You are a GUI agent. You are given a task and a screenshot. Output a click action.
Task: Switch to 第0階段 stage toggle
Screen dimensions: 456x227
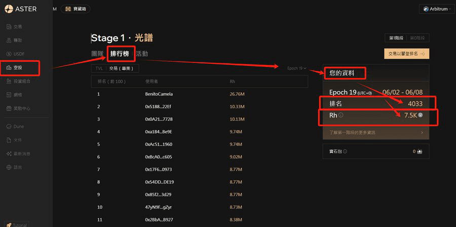coord(419,38)
